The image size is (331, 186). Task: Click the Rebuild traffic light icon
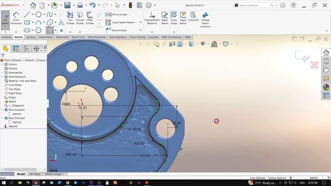pyautogui.click(x=130, y=5)
